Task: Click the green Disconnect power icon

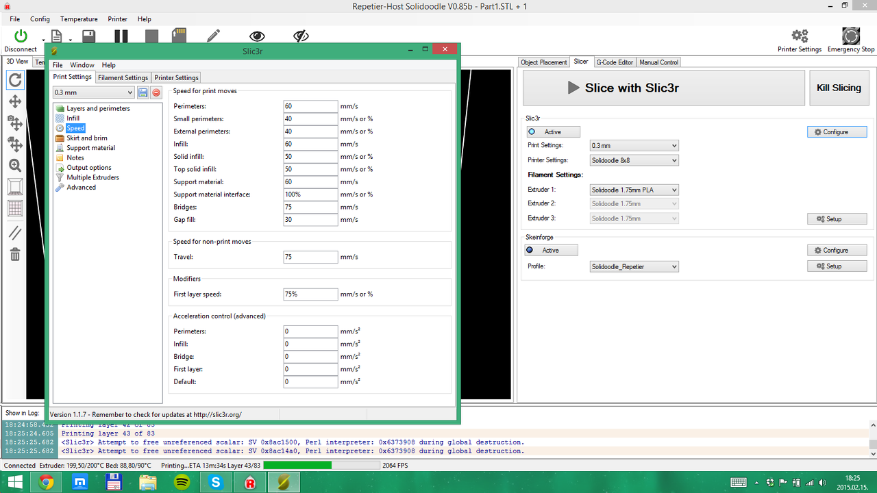Action: coord(21,36)
